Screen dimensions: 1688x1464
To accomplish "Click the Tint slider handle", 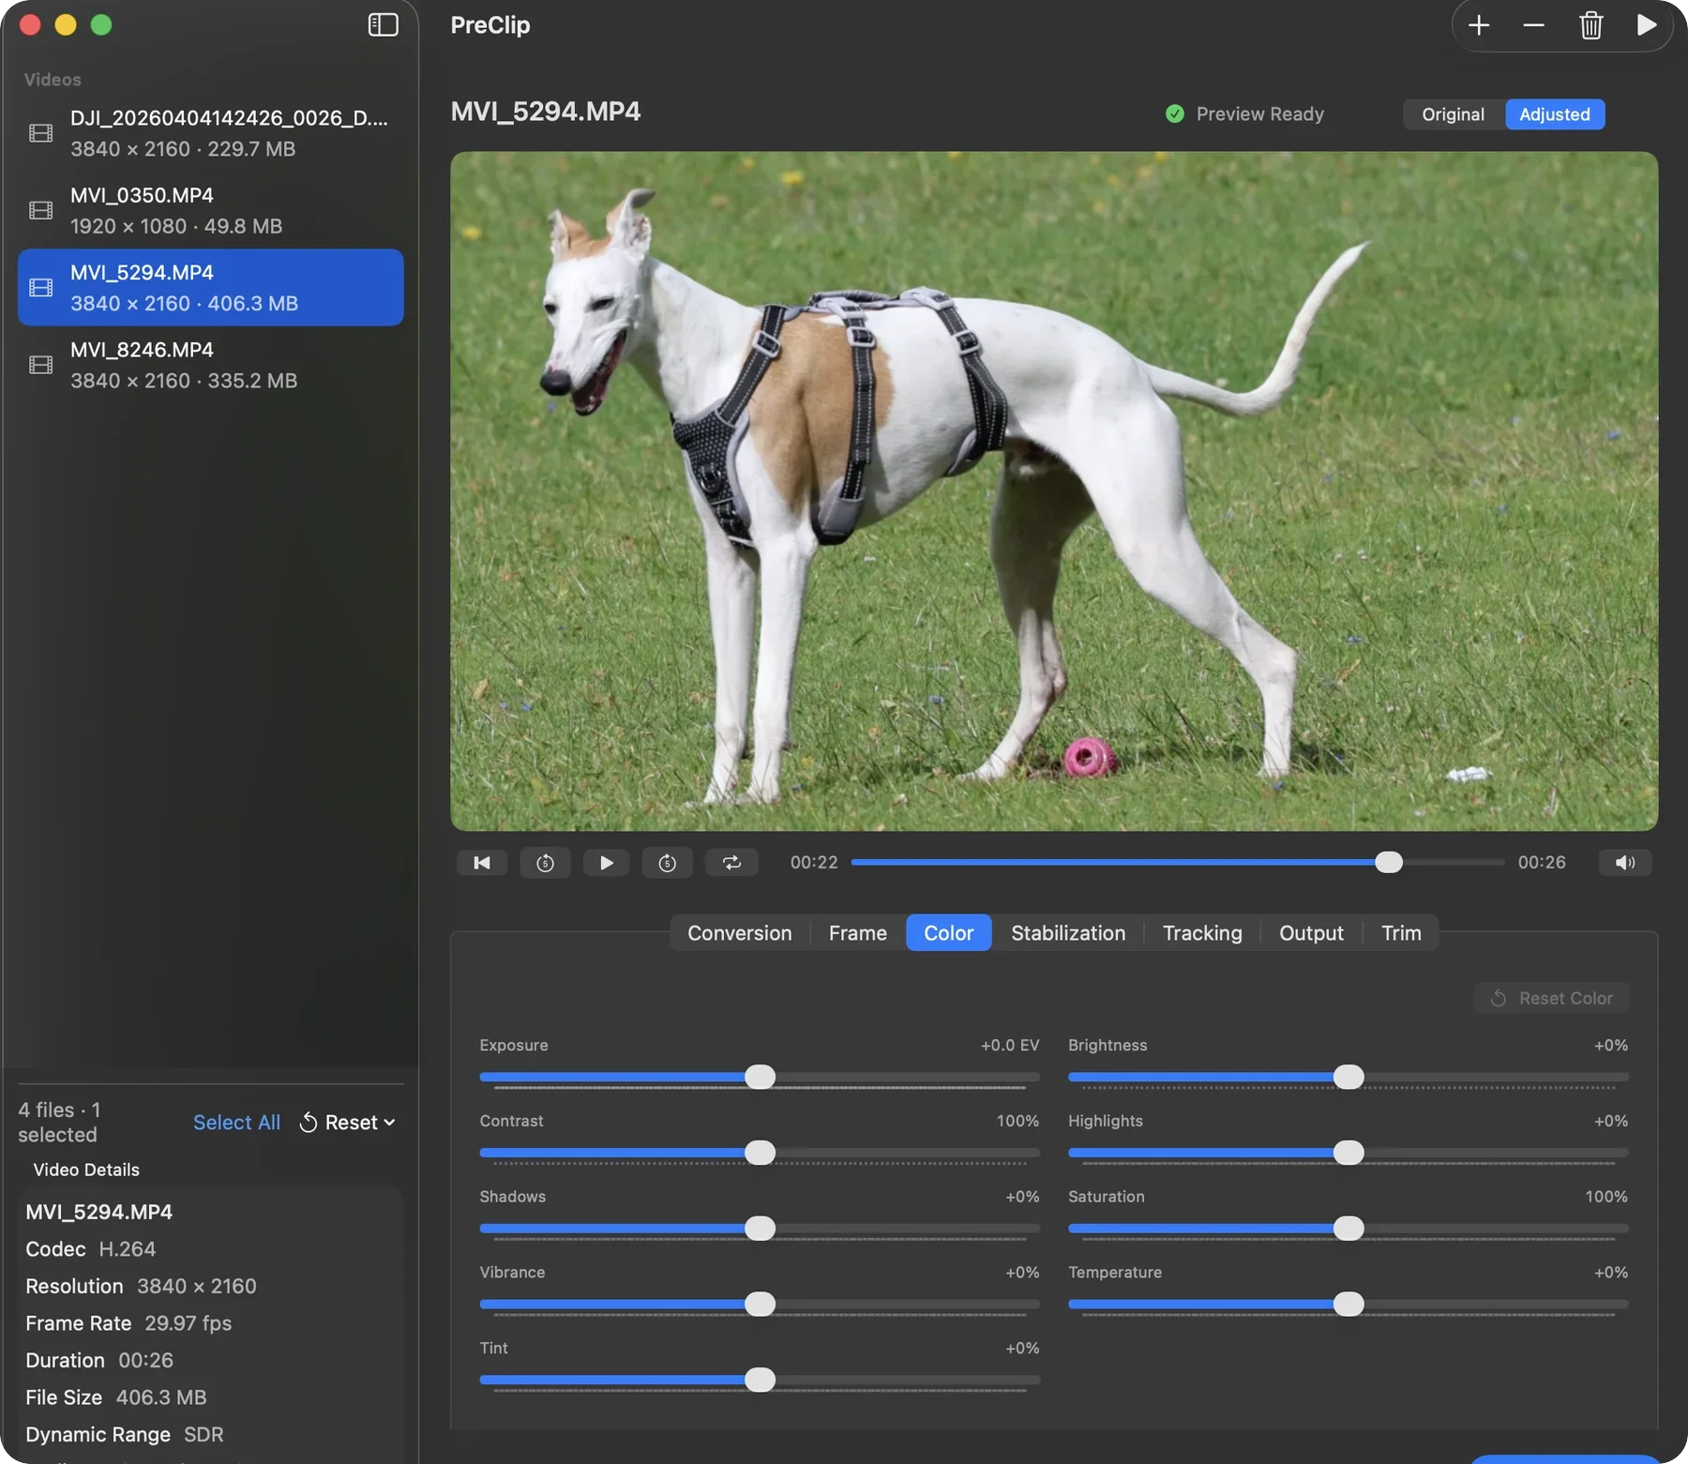I will pos(760,1380).
